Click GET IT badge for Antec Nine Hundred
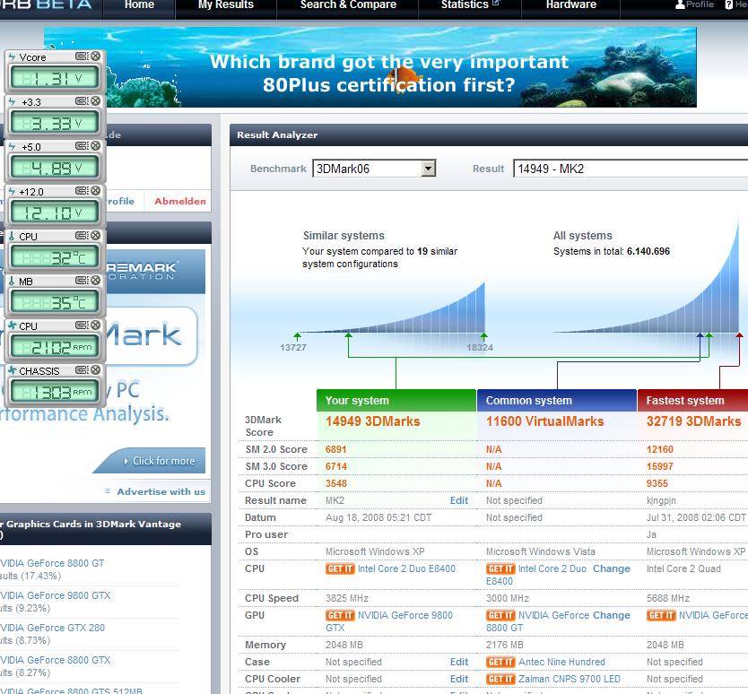The image size is (748, 694). (x=500, y=662)
